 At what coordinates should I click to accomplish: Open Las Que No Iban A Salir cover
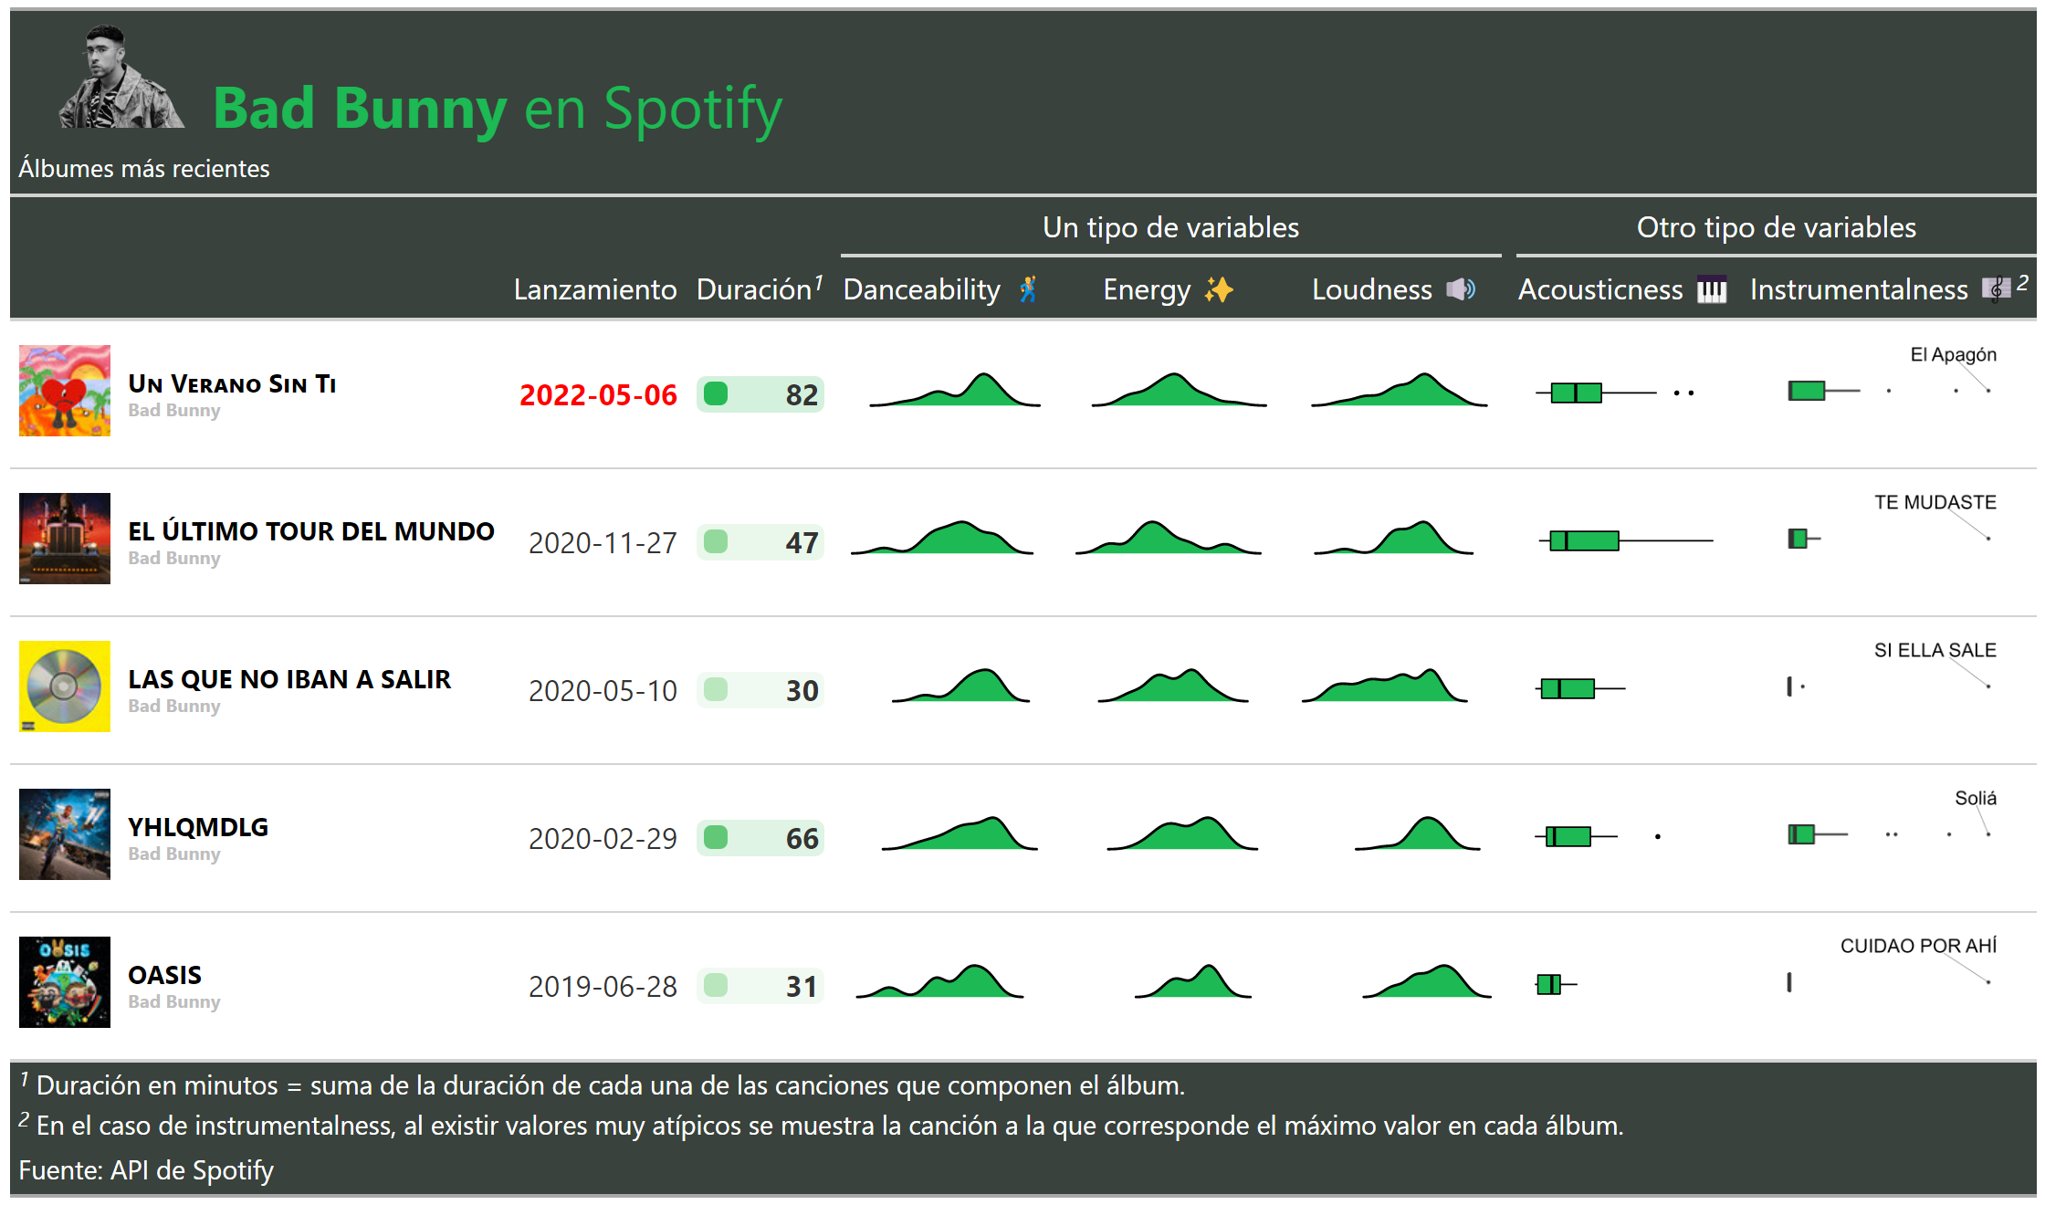point(65,686)
